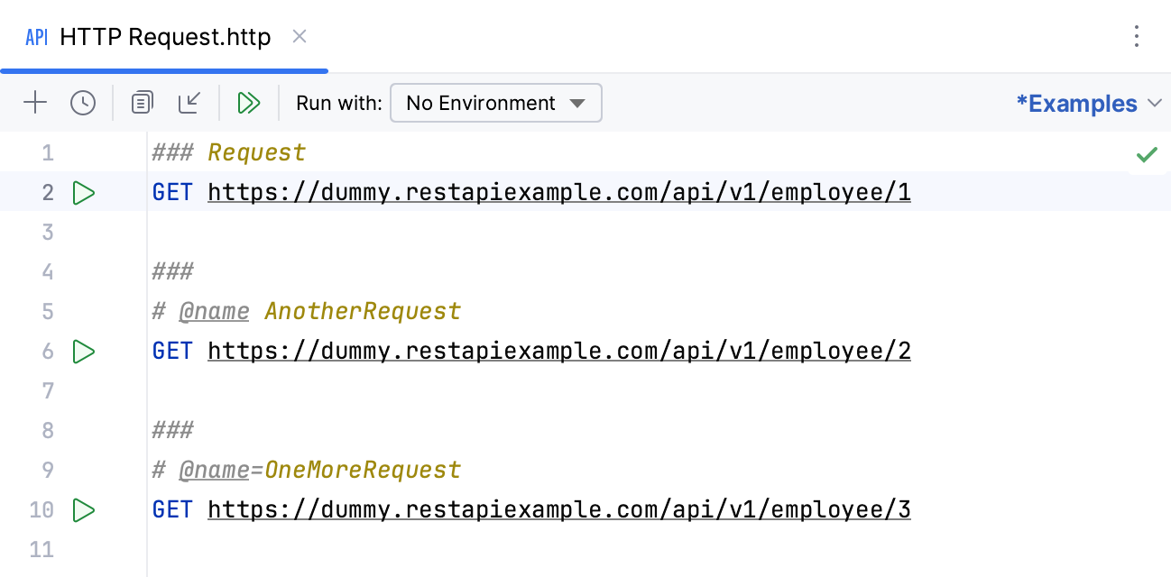Click the employee/3 URL link
This screenshot has height=577, width=1171.
tap(558, 509)
